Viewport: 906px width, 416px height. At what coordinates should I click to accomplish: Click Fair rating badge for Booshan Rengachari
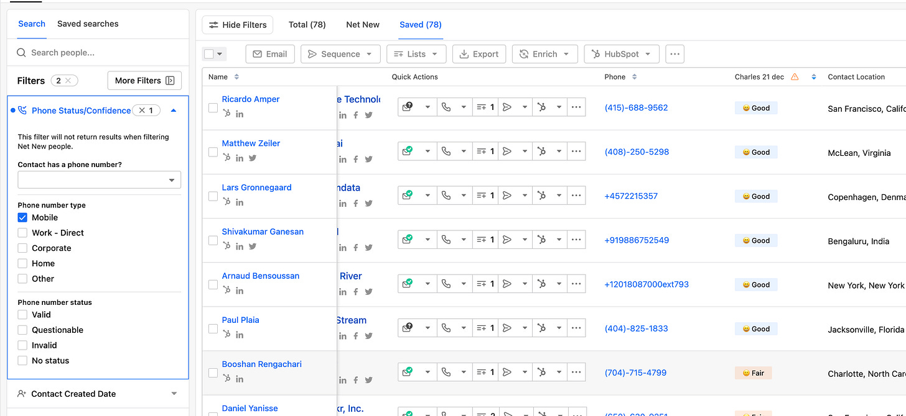tap(754, 373)
